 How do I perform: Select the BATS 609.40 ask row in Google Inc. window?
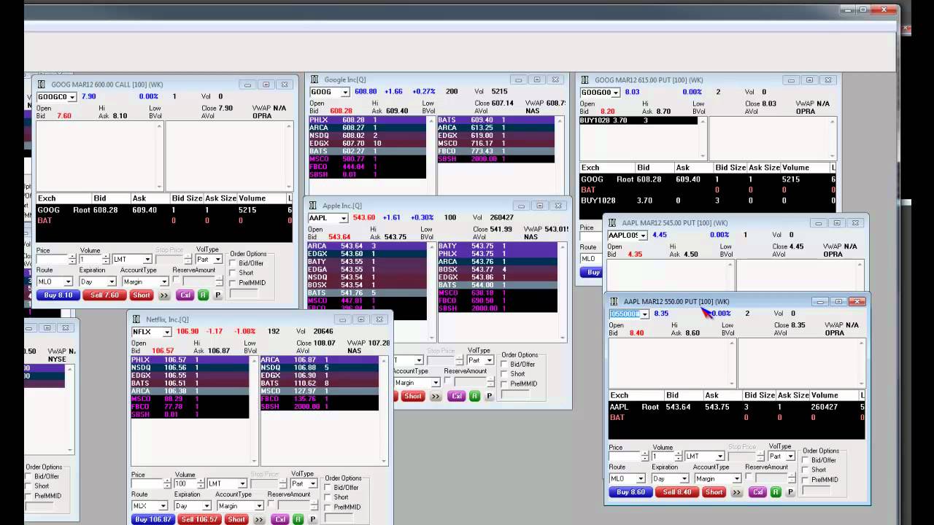[495, 120]
